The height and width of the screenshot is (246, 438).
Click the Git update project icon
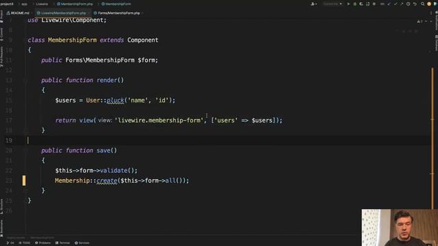389,4
